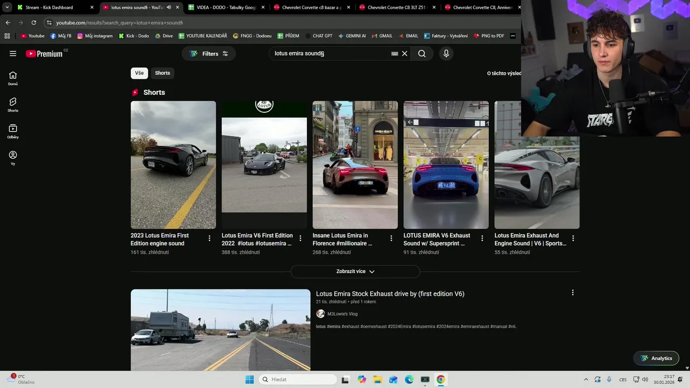Open options menu for '2023 Lotus Emira First Edition' short
This screenshot has width=690, height=388.
click(210, 238)
